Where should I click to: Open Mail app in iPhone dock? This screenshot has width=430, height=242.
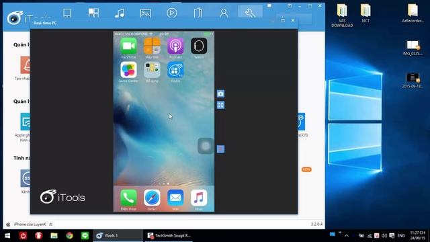(175, 198)
